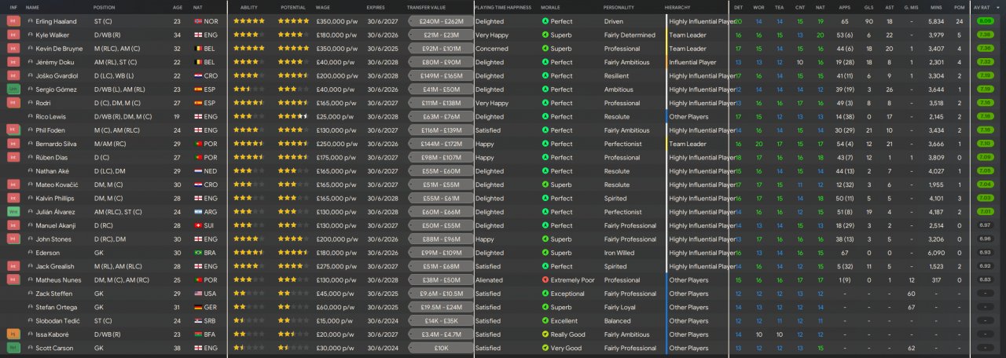Click the player icon beside Nathan Aké

[x=30, y=171]
